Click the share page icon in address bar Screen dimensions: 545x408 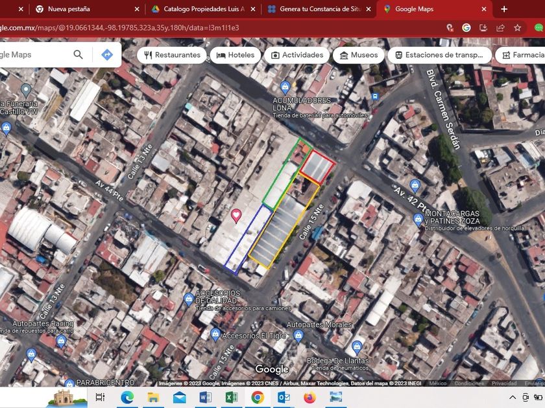point(500,28)
